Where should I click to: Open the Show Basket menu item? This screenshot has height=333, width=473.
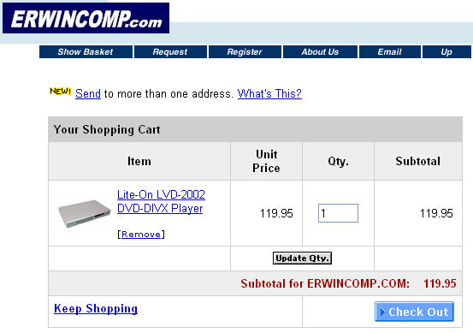click(86, 52)
